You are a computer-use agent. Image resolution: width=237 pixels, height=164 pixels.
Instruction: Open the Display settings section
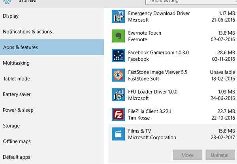click(x=52, y=16)
